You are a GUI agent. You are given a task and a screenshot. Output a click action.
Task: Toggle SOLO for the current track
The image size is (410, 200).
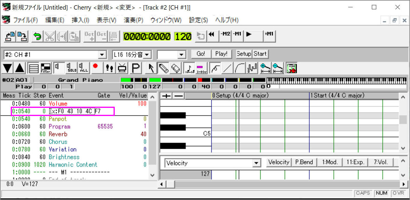(72, 68)
